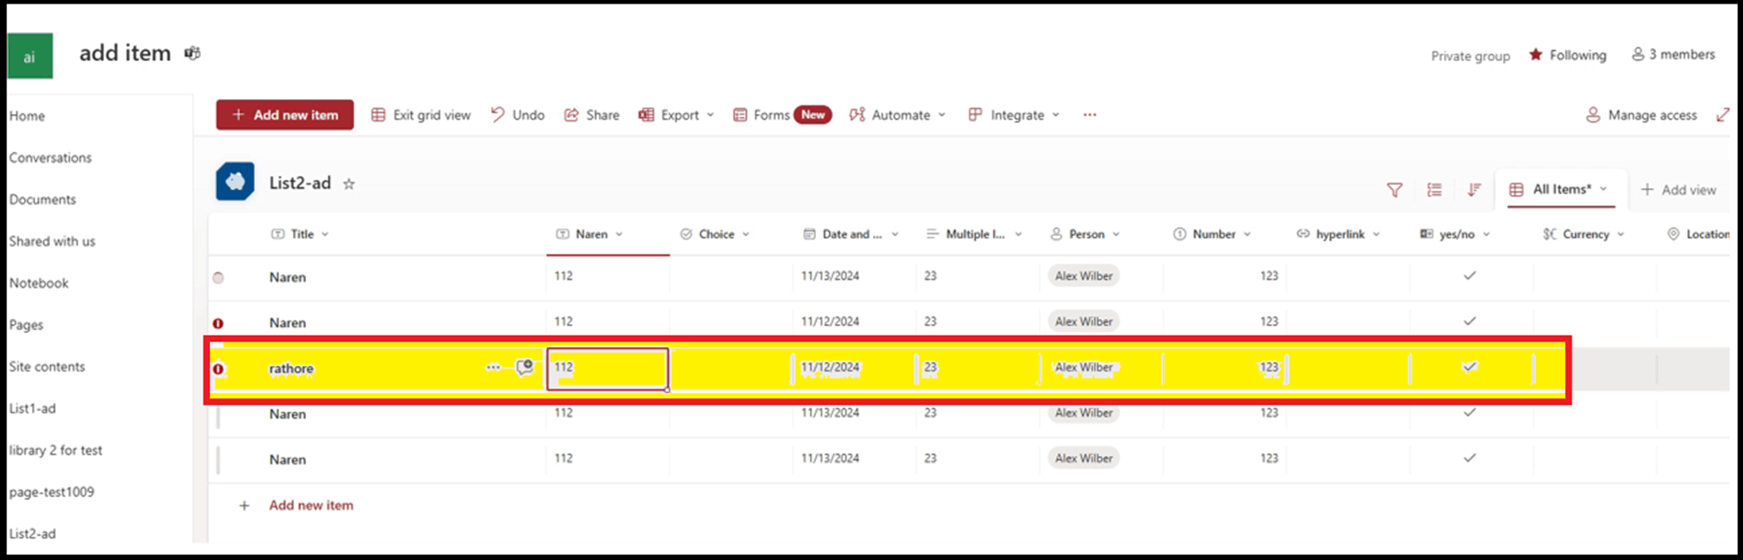Click the yes/no checkmark in last row
The width and height of the screenshot is (1743, 560).
click(1470, 458)
